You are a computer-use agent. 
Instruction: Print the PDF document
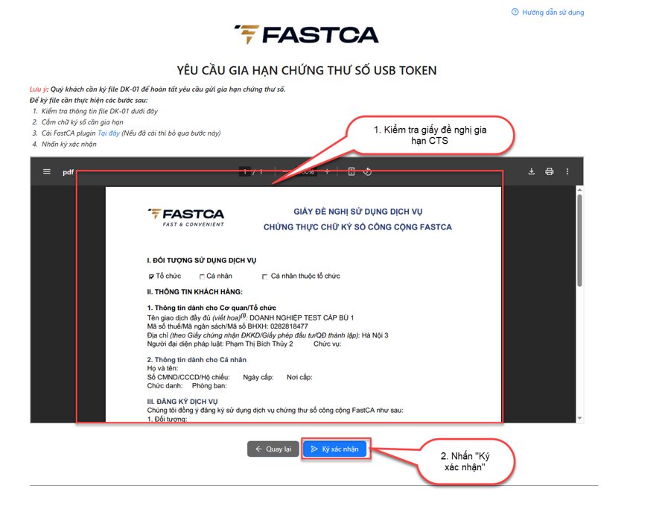[x=550, y=171]
